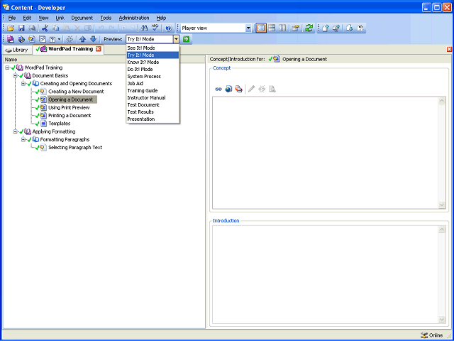Open the Link menu
The image size is (454, 341).
[x=60, y=18]
